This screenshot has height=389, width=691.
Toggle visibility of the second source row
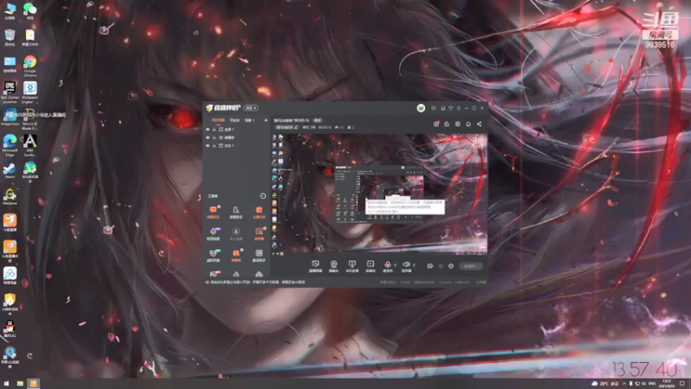coord(207,137)
